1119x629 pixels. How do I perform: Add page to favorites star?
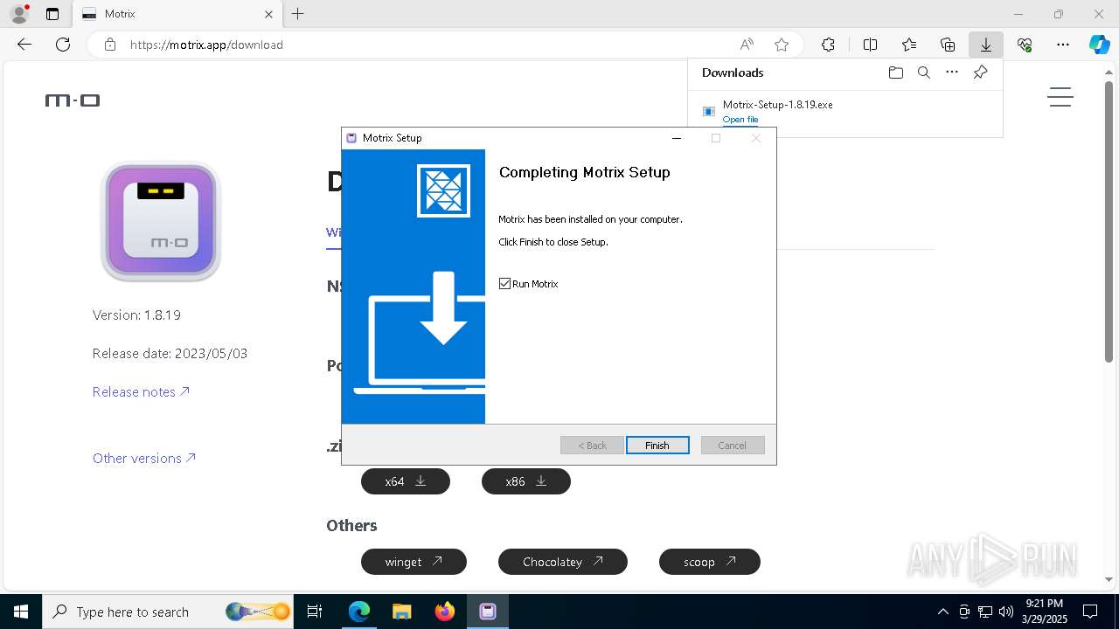782,45
